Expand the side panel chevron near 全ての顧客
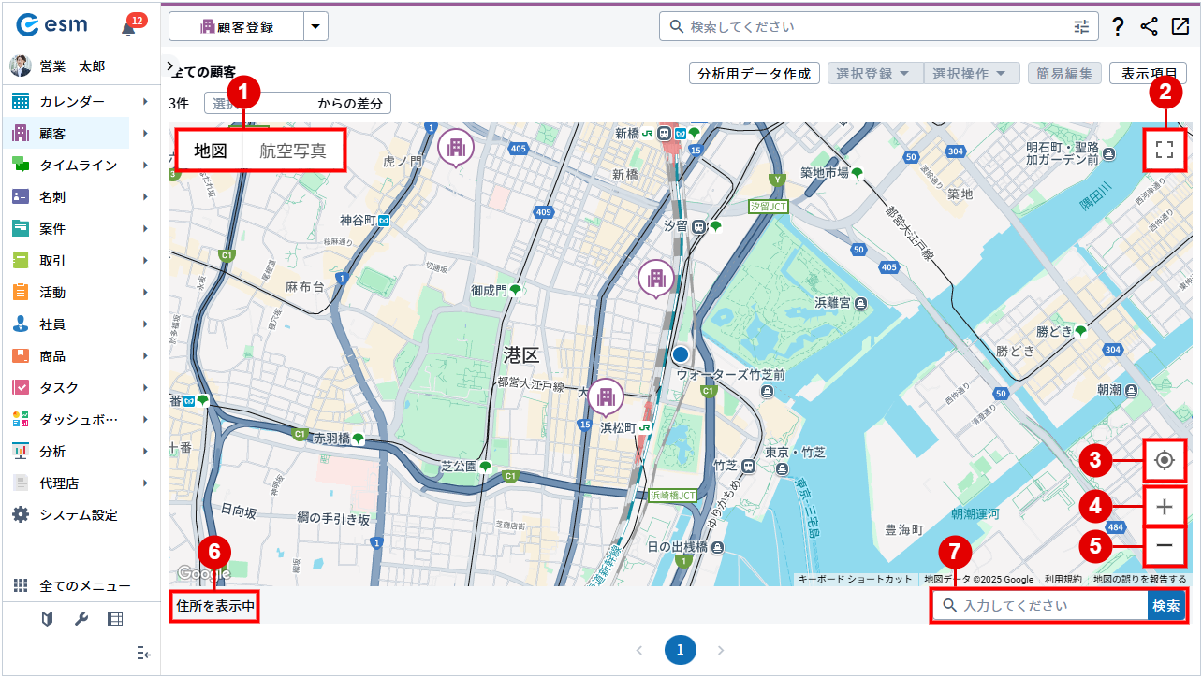Screen dimensions: 1202x677 tap(169, 66)
